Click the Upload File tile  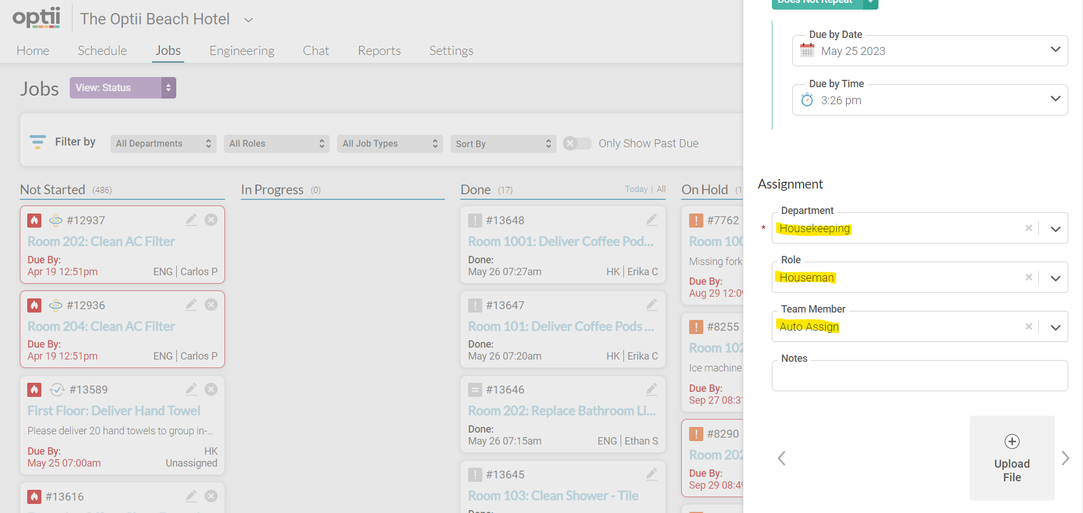[x=1012, y=458]
